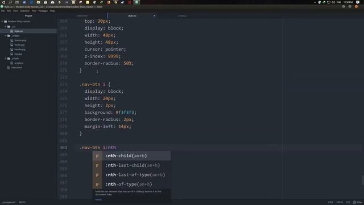This screenshot has height=205, width=364.
Task: Click the cursor position 382:17 in status bar
Action: click(22, 203)
